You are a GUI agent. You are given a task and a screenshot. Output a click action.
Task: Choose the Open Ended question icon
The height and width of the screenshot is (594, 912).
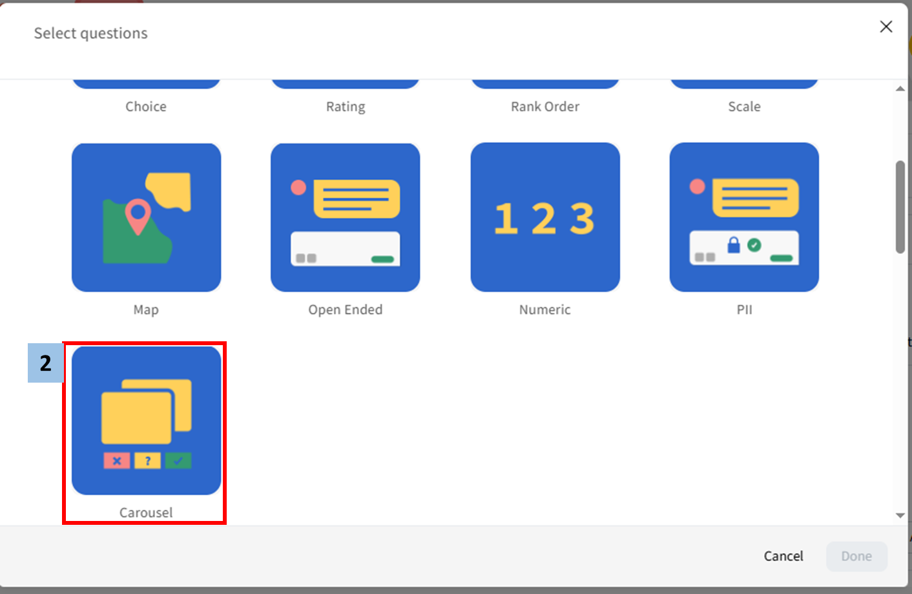pos(345,217)
